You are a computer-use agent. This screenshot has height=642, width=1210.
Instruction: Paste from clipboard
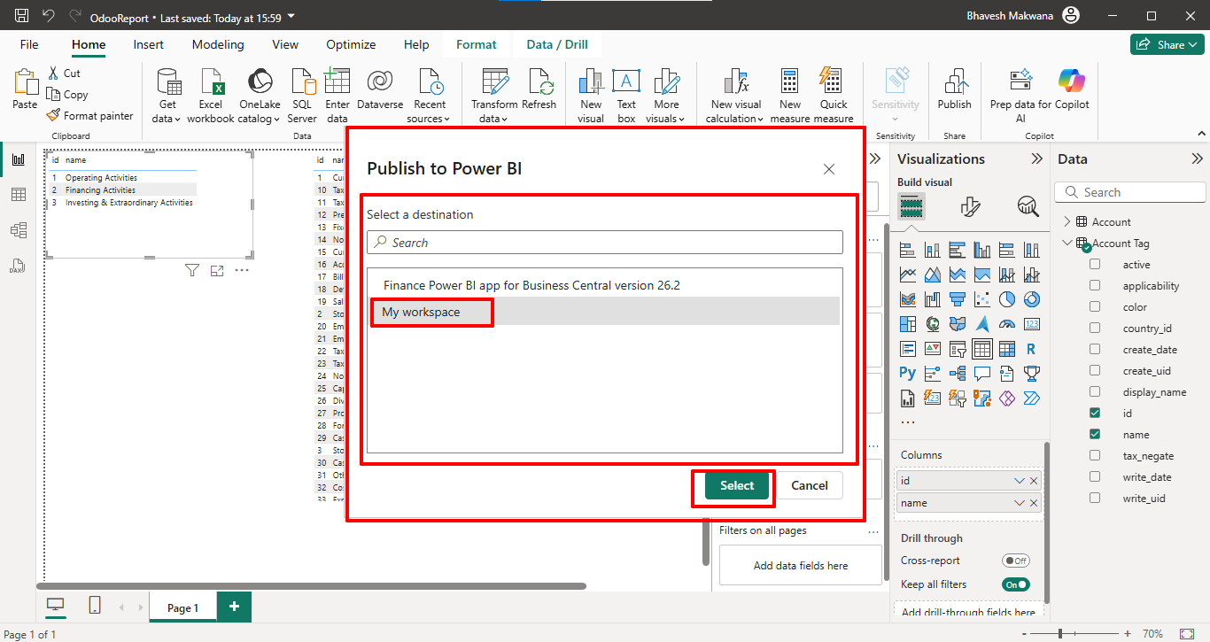[25, 90]
